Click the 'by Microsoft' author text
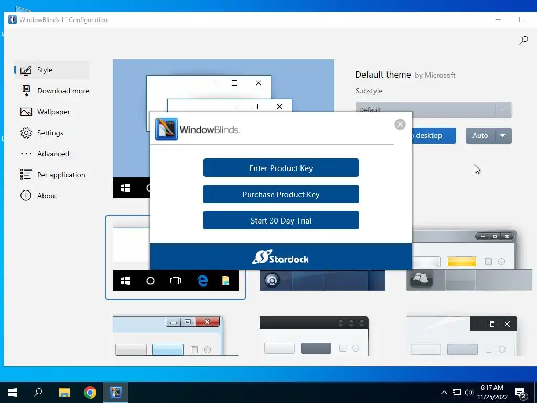The height and width of the screenshot is (403, 537). 435,76
